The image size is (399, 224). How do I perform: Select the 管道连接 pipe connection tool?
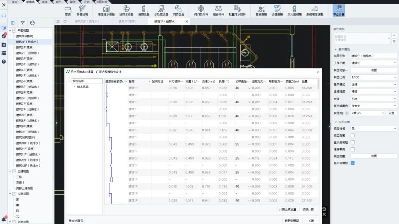click(x=261, y=11)
